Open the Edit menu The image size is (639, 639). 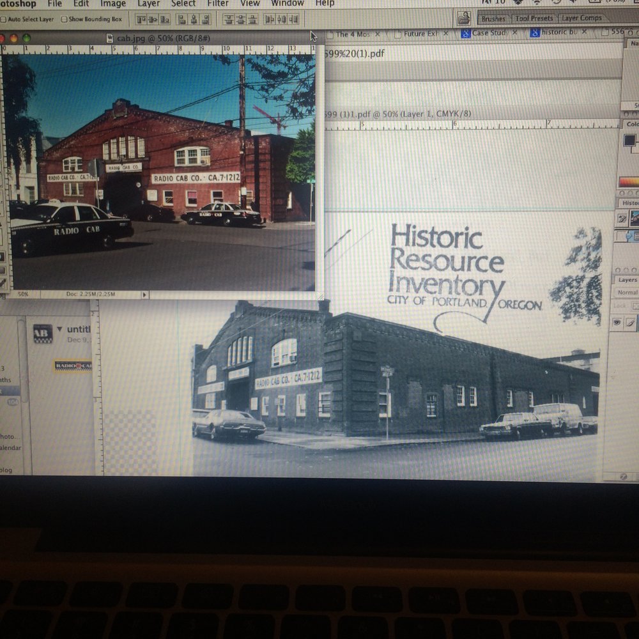pyautogui.click(x=81, y=4)
